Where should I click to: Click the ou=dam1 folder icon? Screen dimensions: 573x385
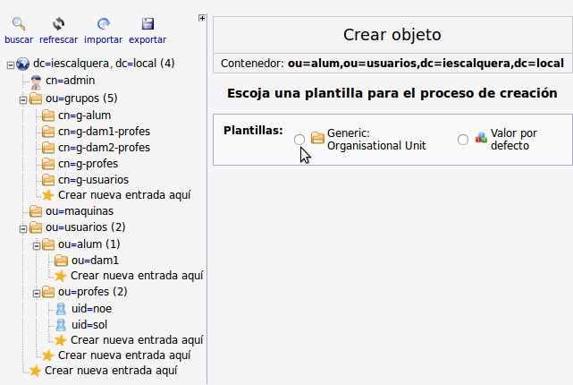[x=61, y=261]
